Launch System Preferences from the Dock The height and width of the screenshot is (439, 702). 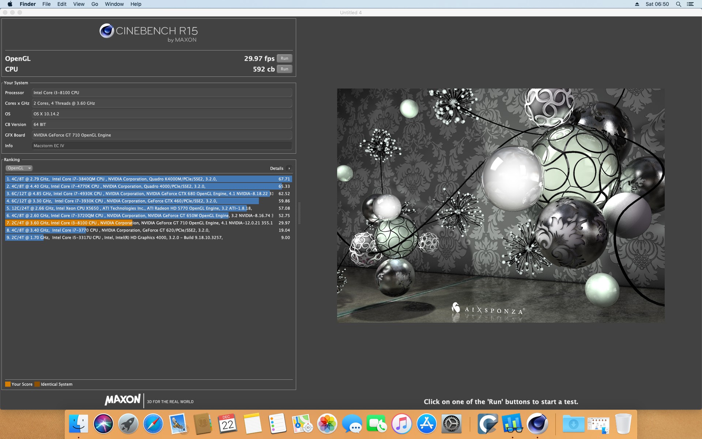pos(452,424)
